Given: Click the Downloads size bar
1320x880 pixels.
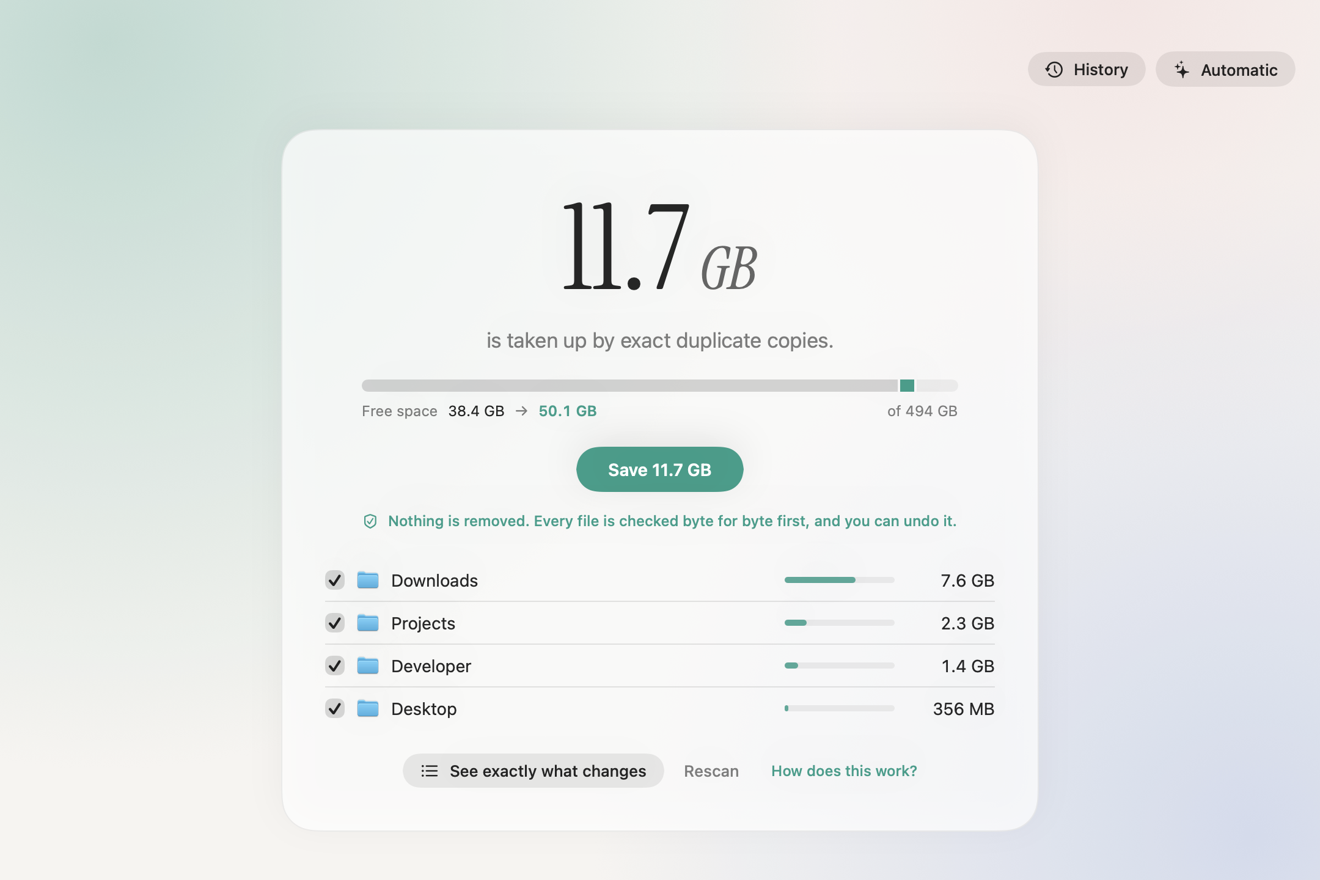Looking at the screenshot, I should (x=839, y=580).
